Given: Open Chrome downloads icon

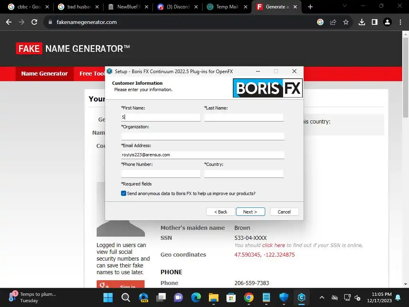Looking at the screenshot, I should [362, 22].
